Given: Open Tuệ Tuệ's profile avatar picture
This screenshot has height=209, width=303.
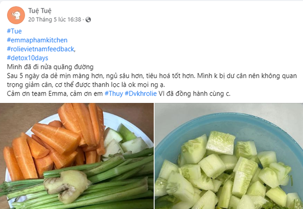Looking at the screenshot, I should (16, 15).
